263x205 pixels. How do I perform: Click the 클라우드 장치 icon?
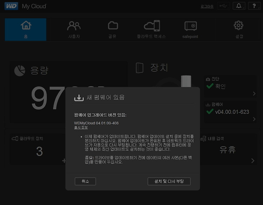tap(15, 138)
